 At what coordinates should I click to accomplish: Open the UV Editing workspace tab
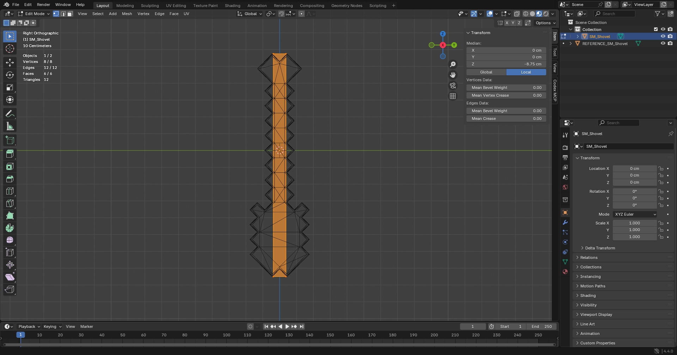point(176,6)
